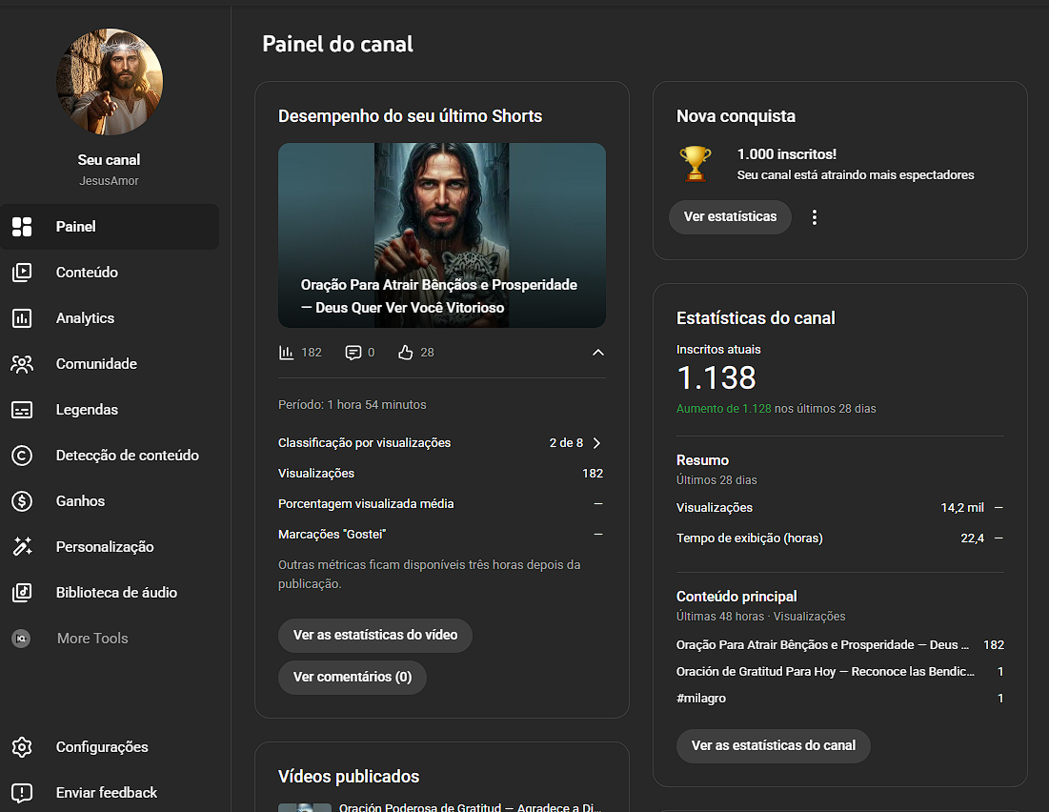Open the latest Shorts thumbnail image
This screenshot has width=1049, height=812.
click(x=441, y=235)
